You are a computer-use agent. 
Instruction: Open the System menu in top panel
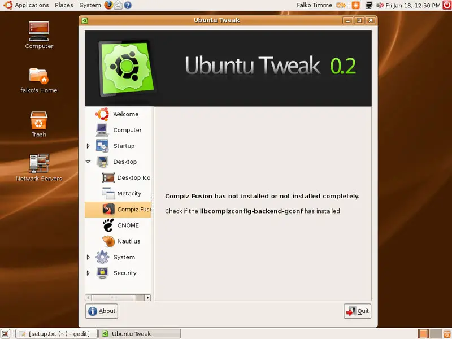pyautogui.click(x=90, y=5)
